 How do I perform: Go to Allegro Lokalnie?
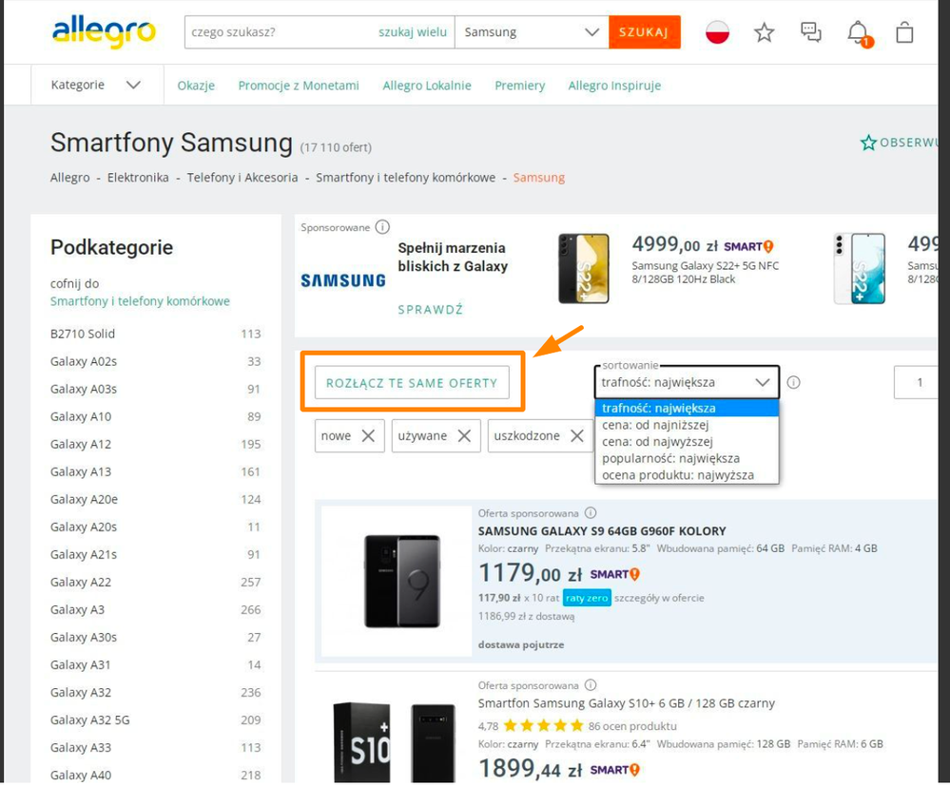click(x=427, y=86)
